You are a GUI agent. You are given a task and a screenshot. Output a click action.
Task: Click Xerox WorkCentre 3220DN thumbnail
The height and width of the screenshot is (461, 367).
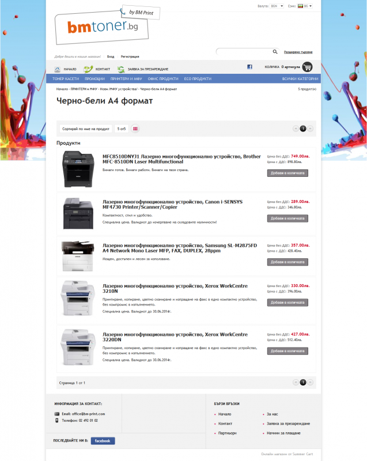[x=78, y=347]
